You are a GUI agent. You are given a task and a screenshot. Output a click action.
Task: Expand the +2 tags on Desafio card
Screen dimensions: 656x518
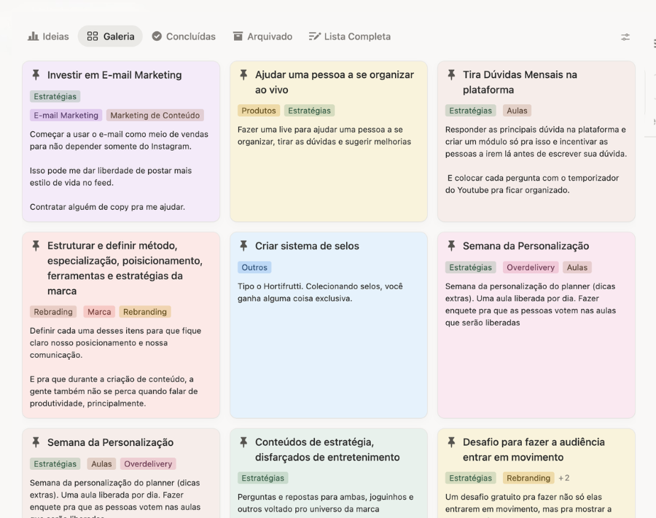pyautogui.click(x=563, y=478)
